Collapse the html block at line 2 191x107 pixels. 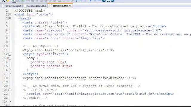(10, 15)
